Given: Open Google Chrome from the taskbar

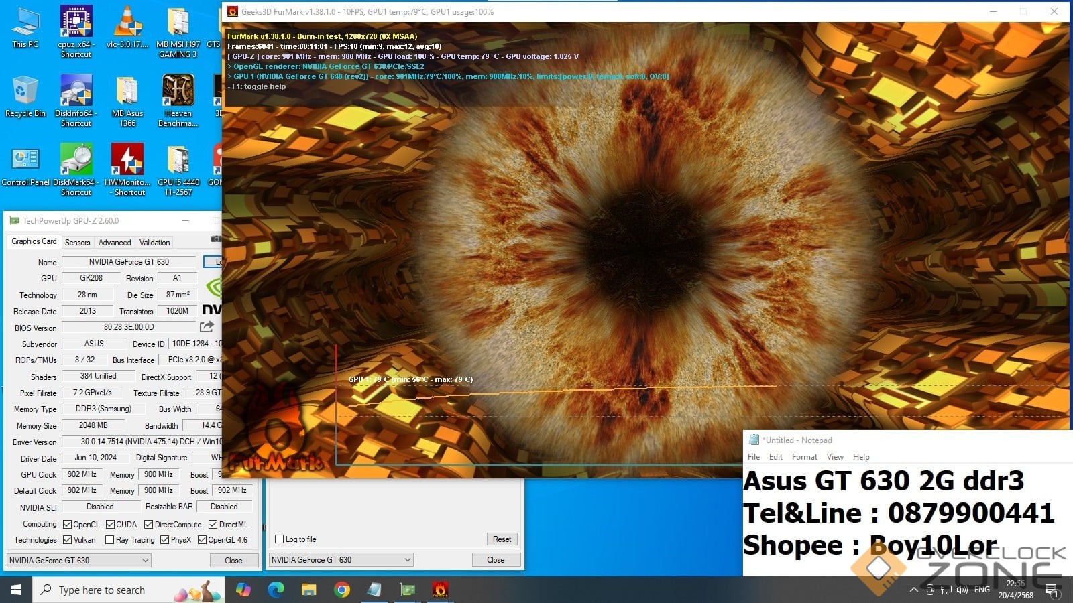Looking at the screenshot, I should pos(342,590).
